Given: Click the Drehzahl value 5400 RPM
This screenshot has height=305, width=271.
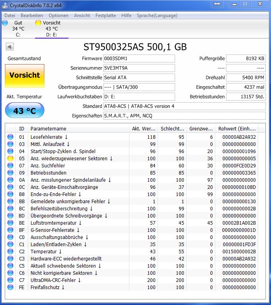Looking at the screenshot, I should pos(246,78).
